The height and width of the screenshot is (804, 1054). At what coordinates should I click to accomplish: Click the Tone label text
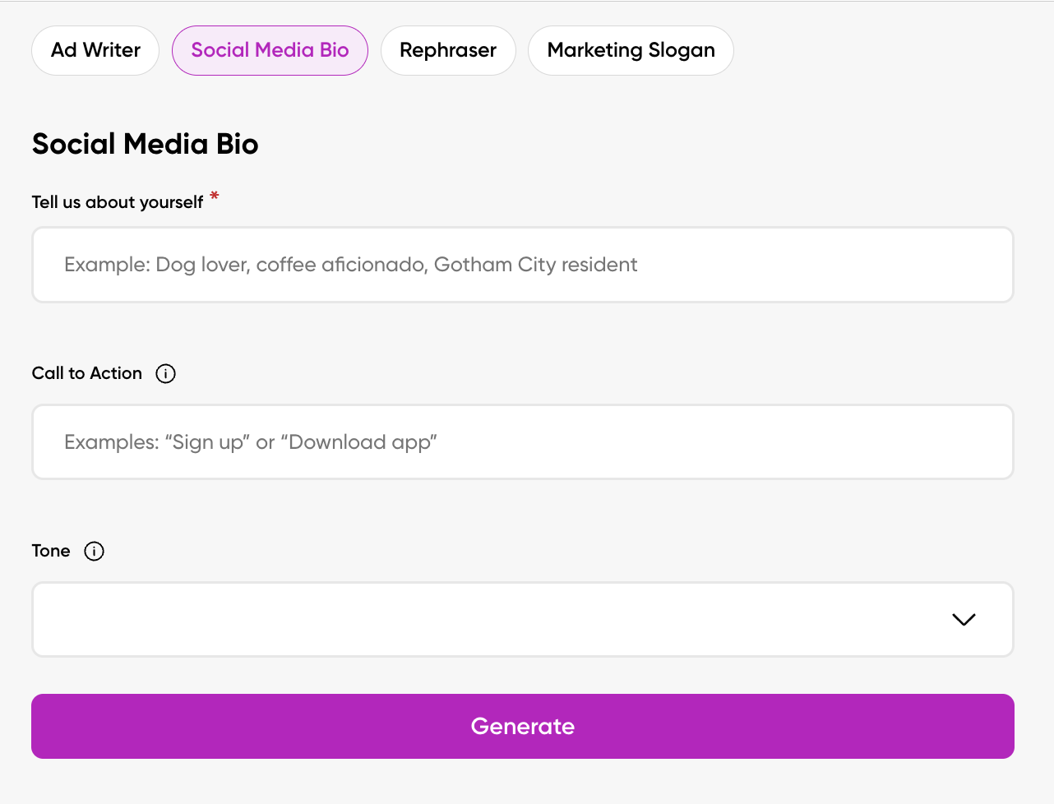51,551
